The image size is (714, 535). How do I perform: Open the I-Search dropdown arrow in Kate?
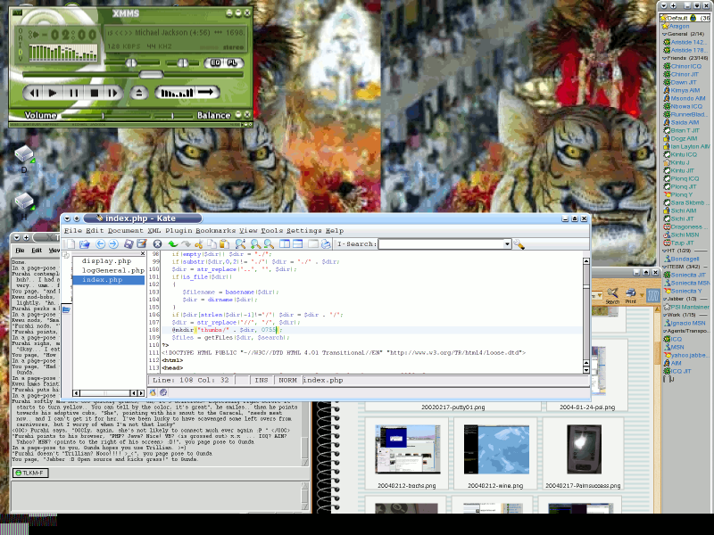pos(507,243)
